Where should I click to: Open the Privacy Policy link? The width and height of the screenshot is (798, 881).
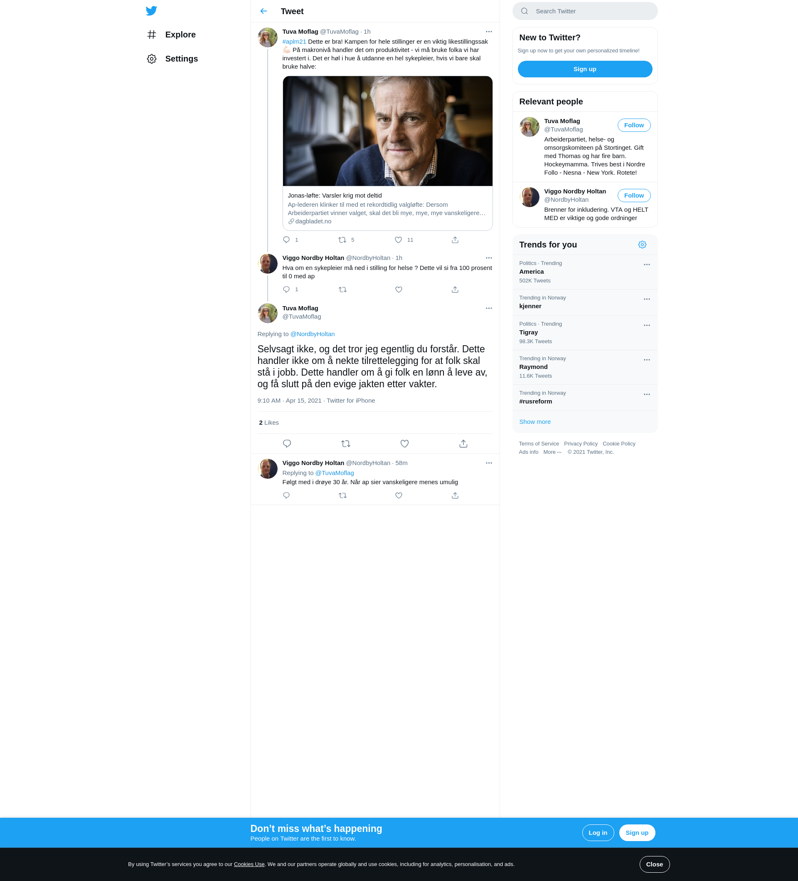[581, 443]
